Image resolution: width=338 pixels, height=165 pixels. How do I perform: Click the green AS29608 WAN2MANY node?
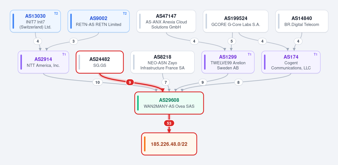click(169, 103)
